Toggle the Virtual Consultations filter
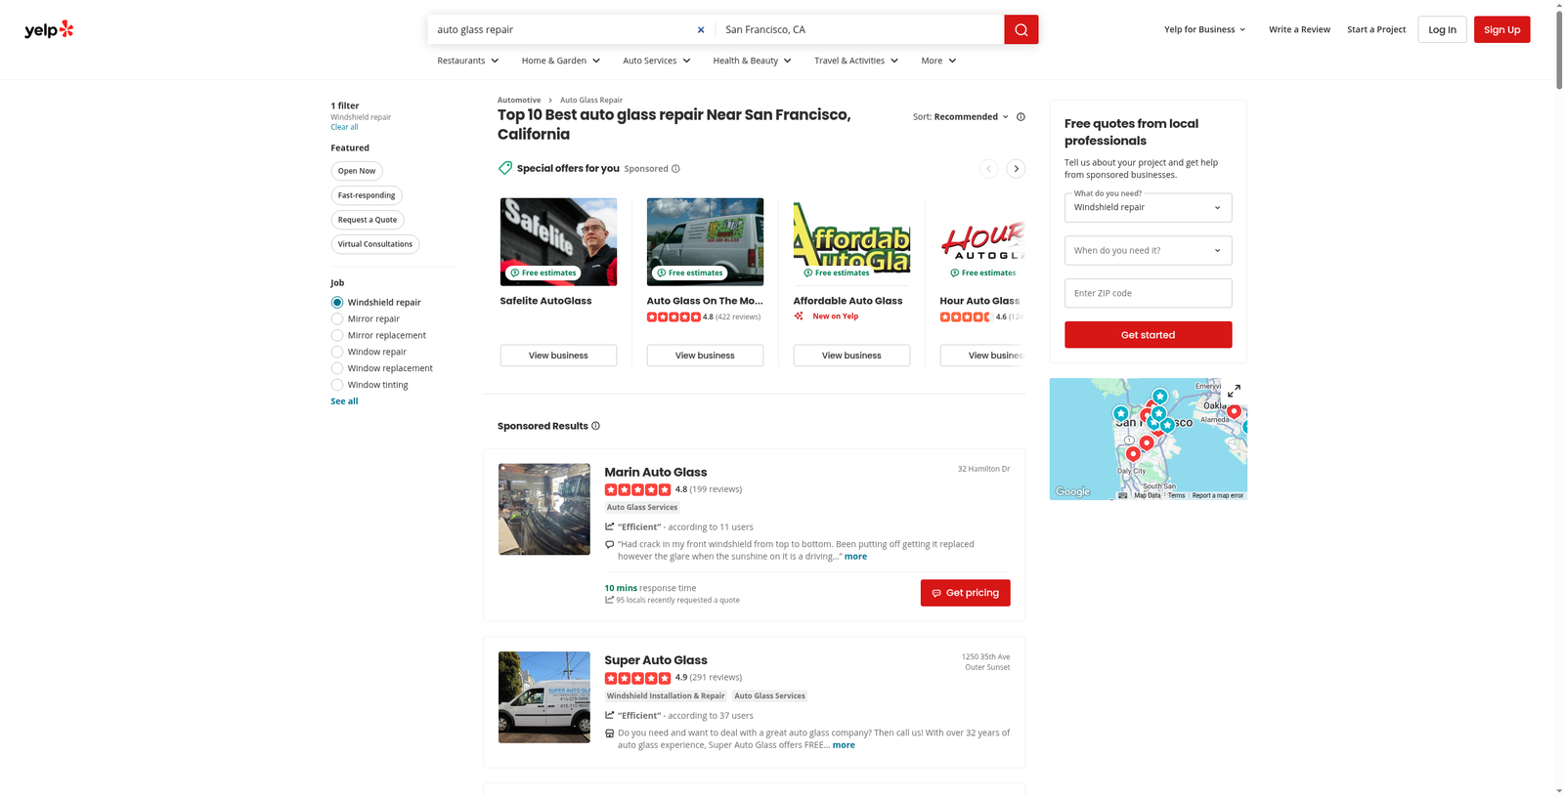Screen dimensions: 1564x797 375,244
